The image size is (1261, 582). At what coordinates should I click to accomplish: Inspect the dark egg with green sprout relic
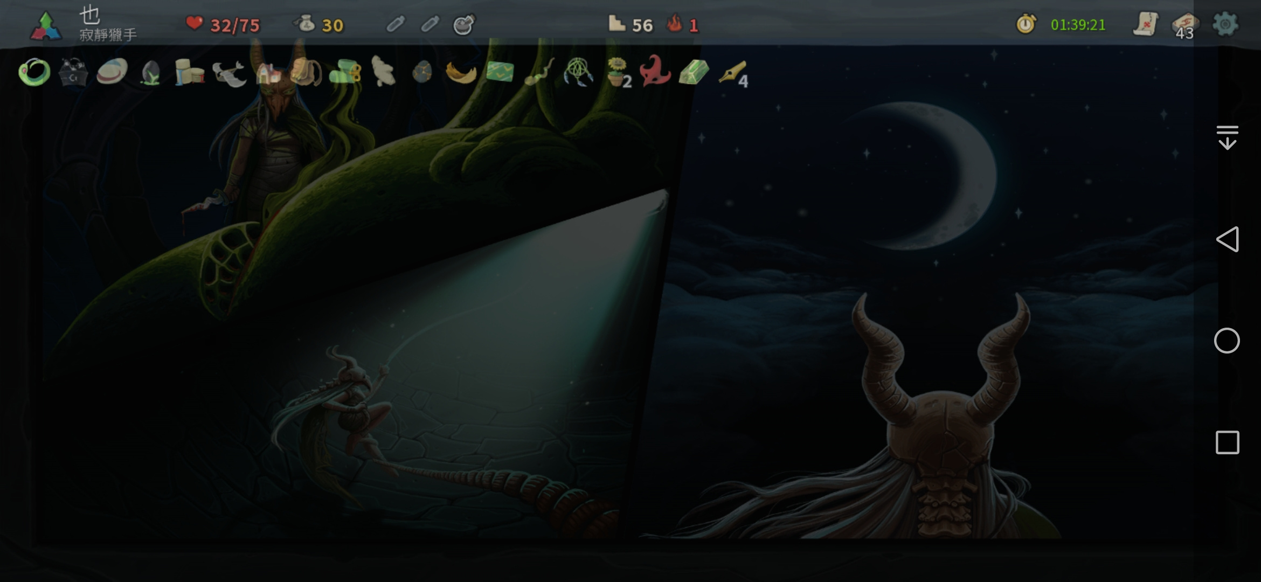pos(151,73)
